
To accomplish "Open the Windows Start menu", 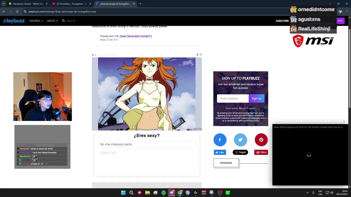I will [123, 193].
